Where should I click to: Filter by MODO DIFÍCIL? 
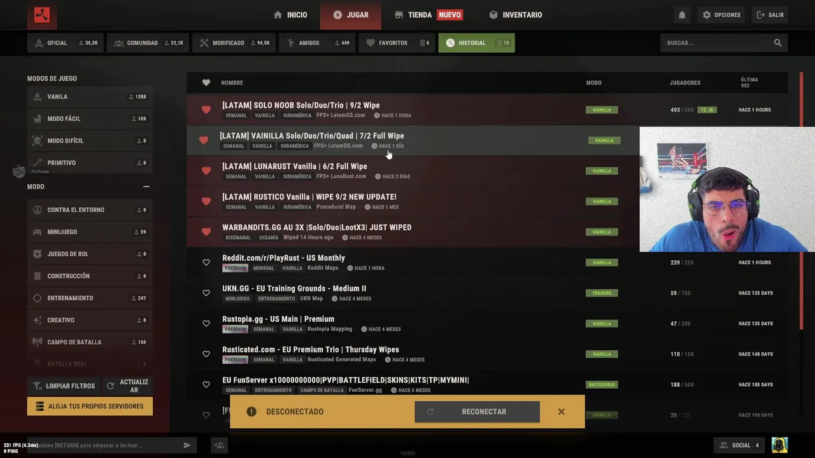pos(90,141)
